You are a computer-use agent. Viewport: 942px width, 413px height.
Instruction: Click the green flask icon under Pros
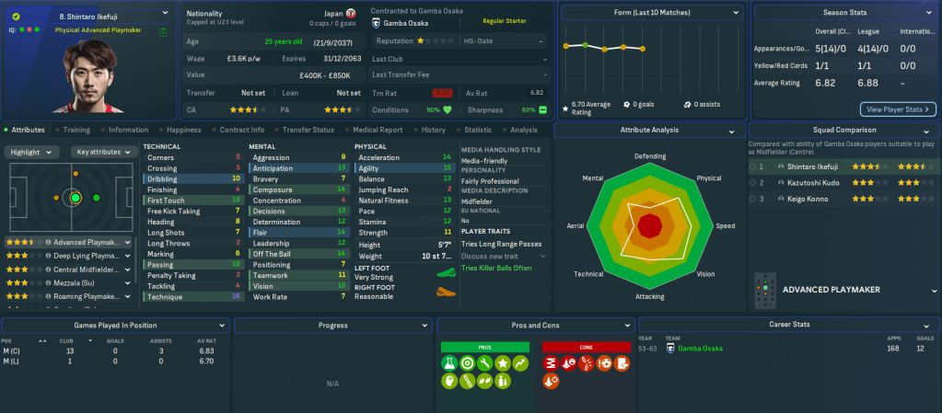pos(449,363)
